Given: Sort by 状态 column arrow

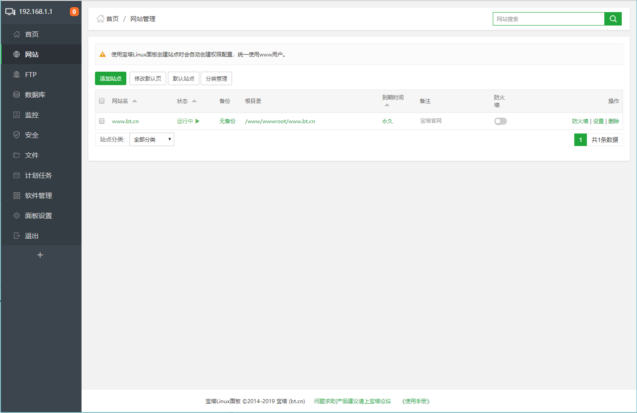Looking at the screenshot, I should (194, 101).
